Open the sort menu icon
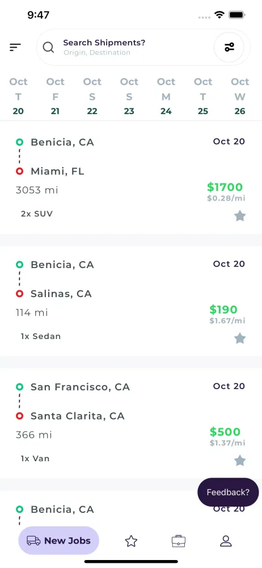Viewport: 262px width, 568px height. tap(15, 47)
